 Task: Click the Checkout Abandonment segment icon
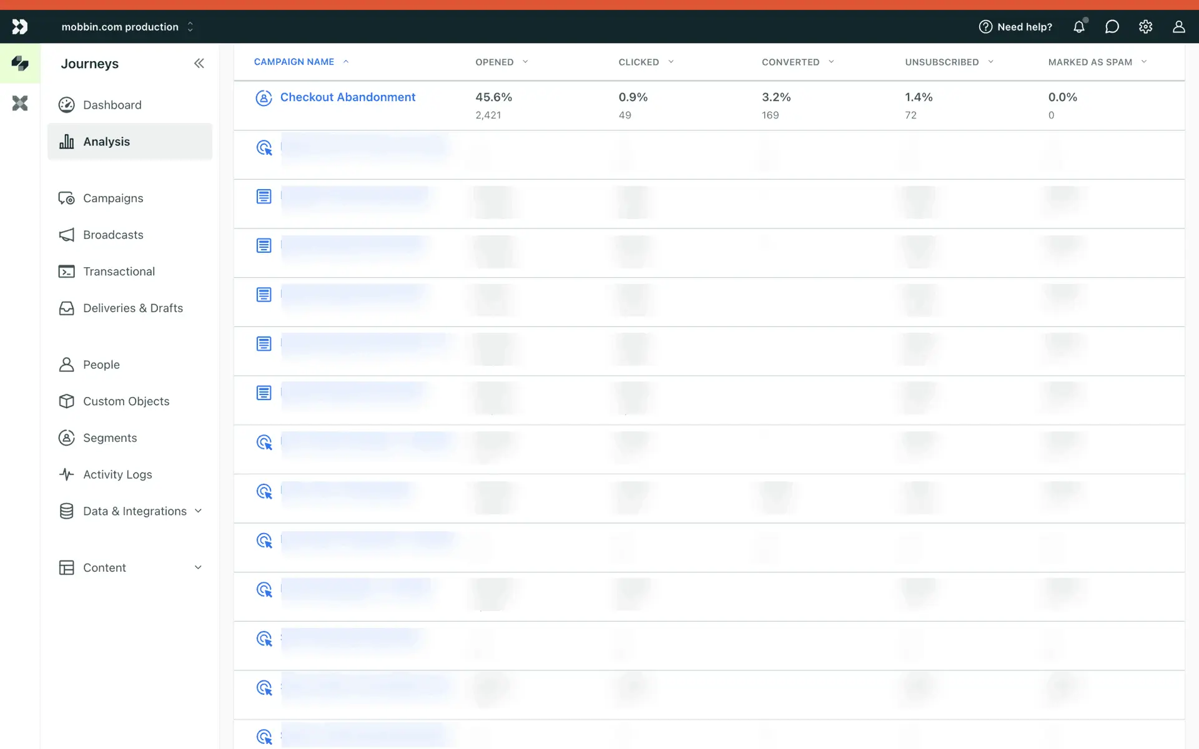point(264,98)
